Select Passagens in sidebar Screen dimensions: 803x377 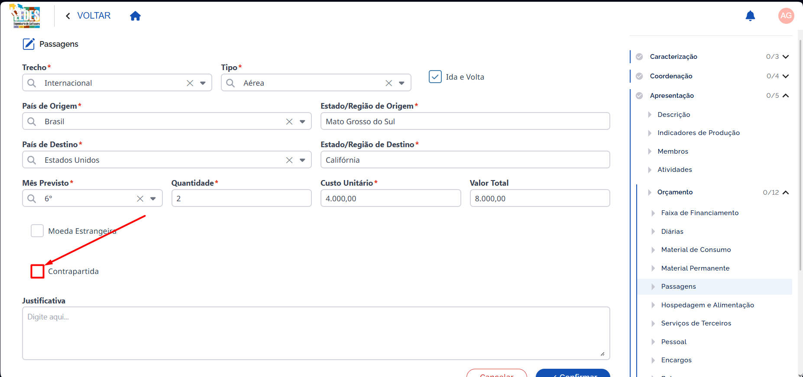[x=715, y=287]
